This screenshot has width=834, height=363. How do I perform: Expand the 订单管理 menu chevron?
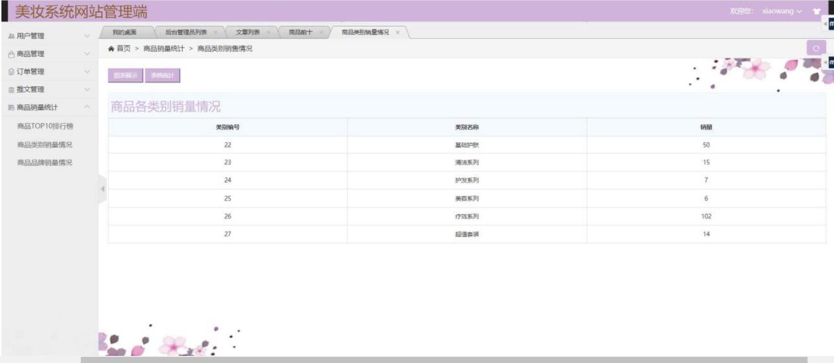point(87,72)
